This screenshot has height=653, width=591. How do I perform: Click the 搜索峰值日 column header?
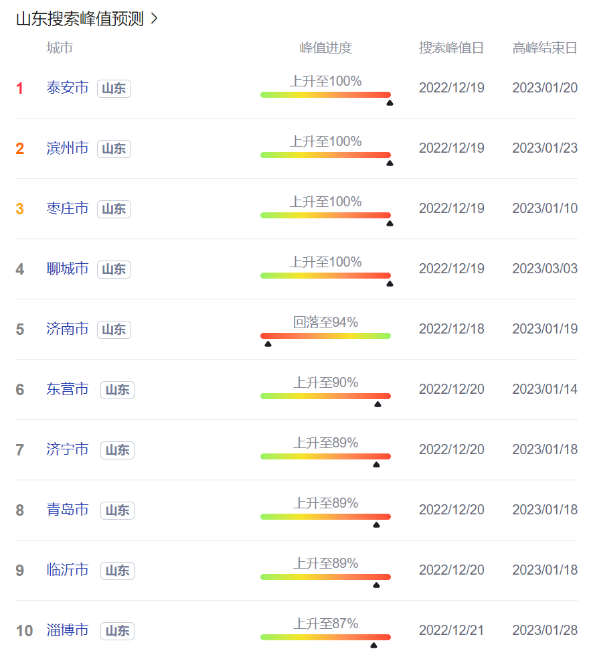pyautogui.click(x=451, y=48)
